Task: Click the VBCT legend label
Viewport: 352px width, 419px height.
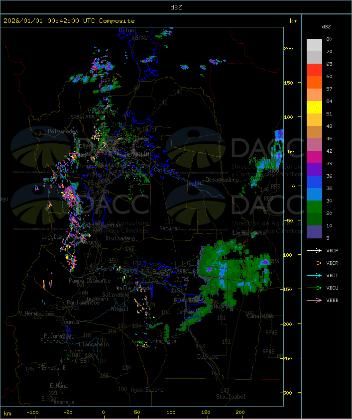Action: (332, 276)
